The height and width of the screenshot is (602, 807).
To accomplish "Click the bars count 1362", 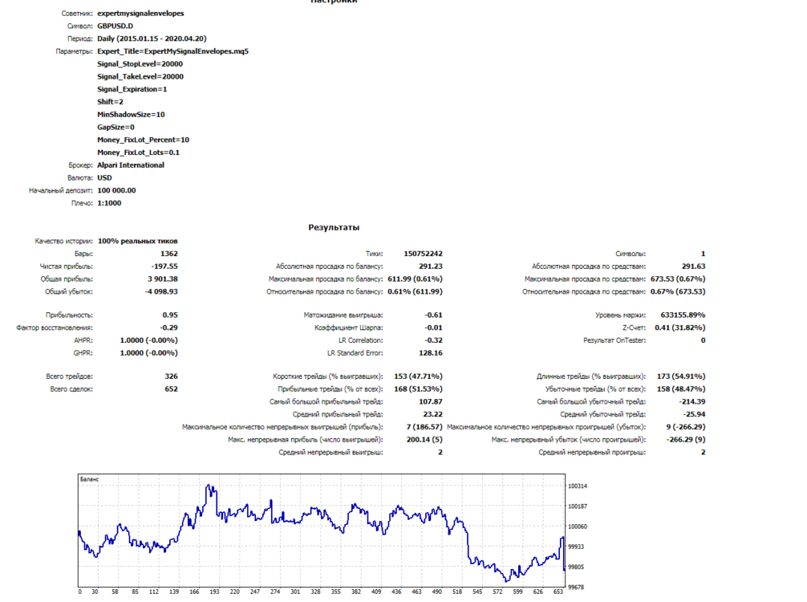I will pyautogui.click(x=168, y=254).
